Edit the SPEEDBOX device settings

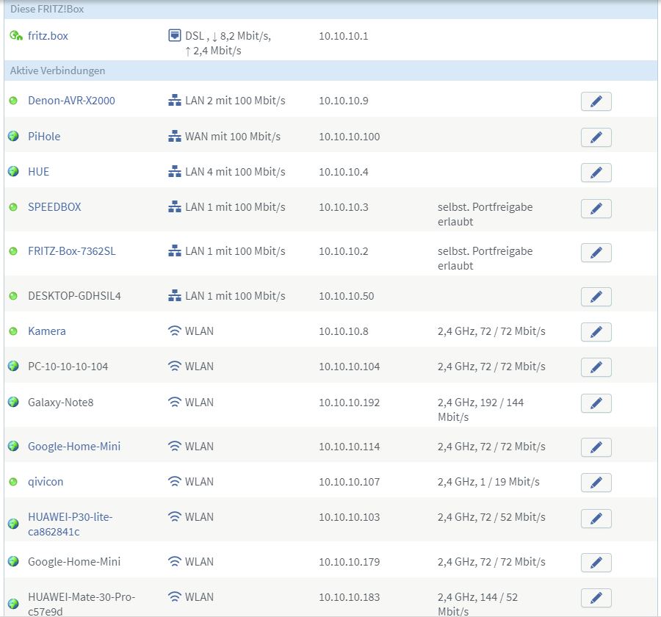[596, 209]
